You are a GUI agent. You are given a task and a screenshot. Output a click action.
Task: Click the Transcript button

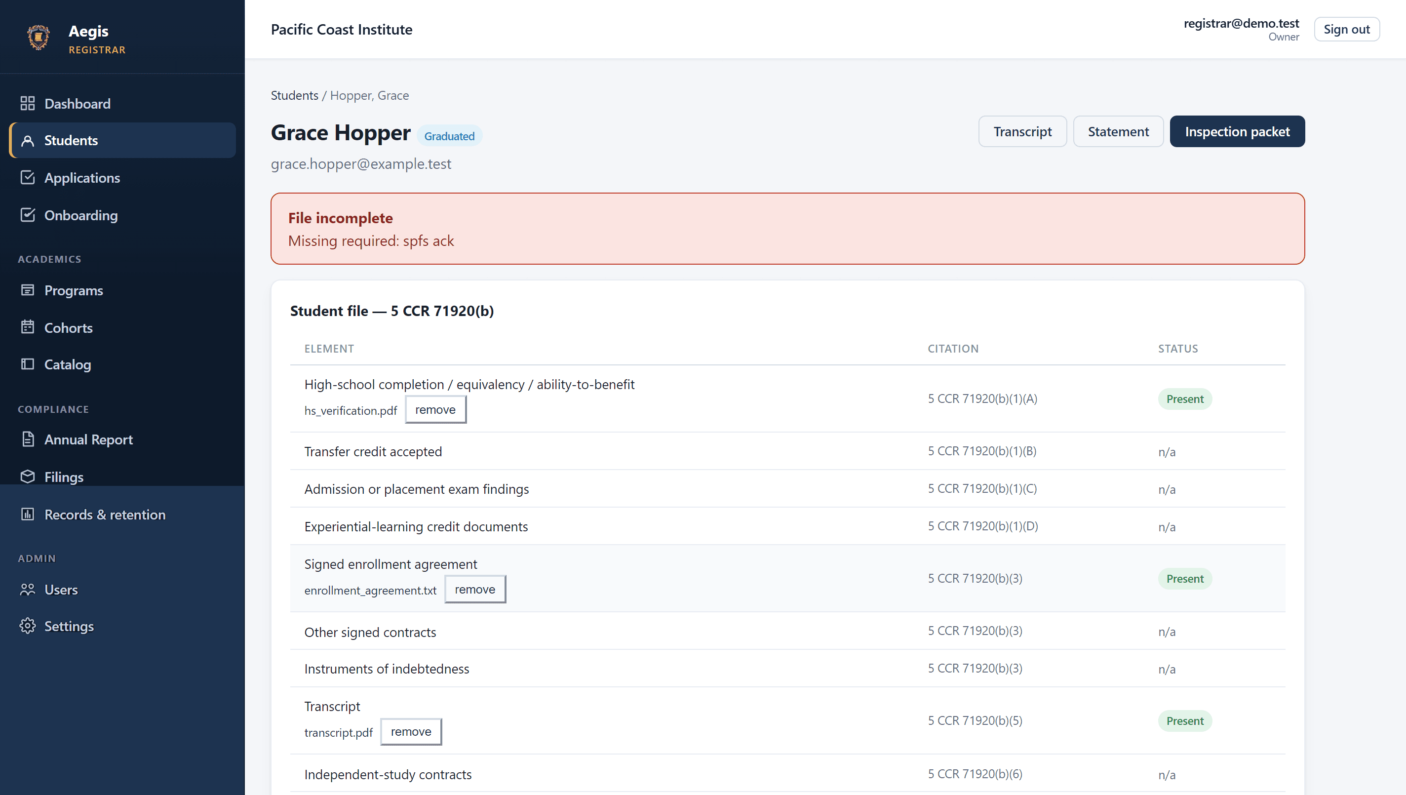tap(1022, 131)
